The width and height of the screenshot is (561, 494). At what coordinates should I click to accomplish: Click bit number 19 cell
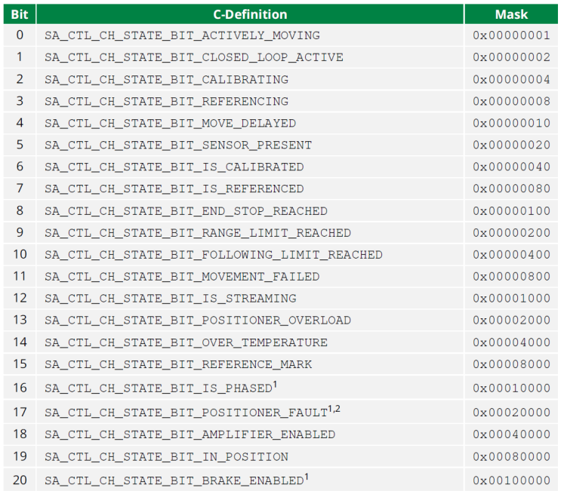20,456
